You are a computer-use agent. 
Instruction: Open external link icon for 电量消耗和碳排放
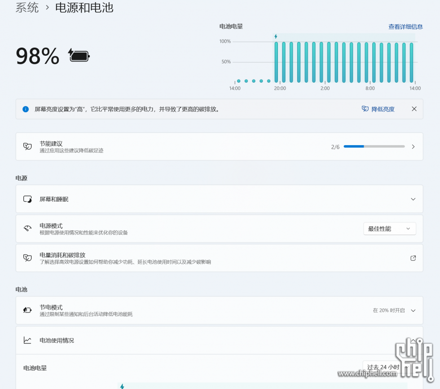tap(413, 258)
